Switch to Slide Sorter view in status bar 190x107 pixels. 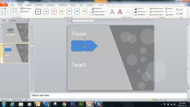[156, 100]
